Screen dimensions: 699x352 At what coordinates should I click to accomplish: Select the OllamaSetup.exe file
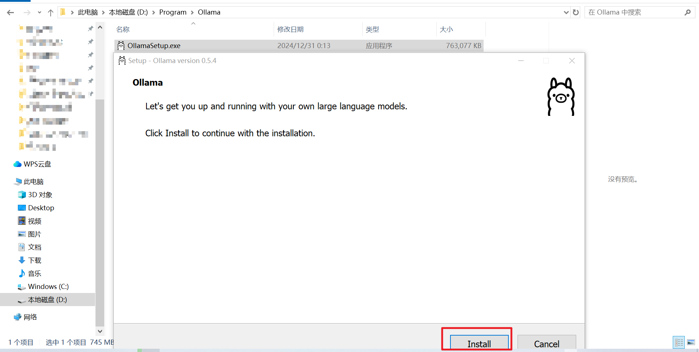tap(299, 46)
